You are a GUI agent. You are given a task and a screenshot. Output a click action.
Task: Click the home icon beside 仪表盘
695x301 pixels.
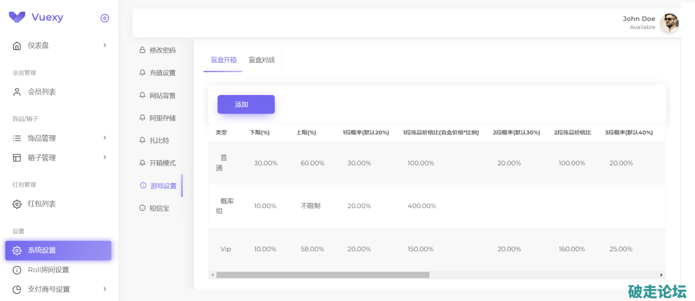17,46
